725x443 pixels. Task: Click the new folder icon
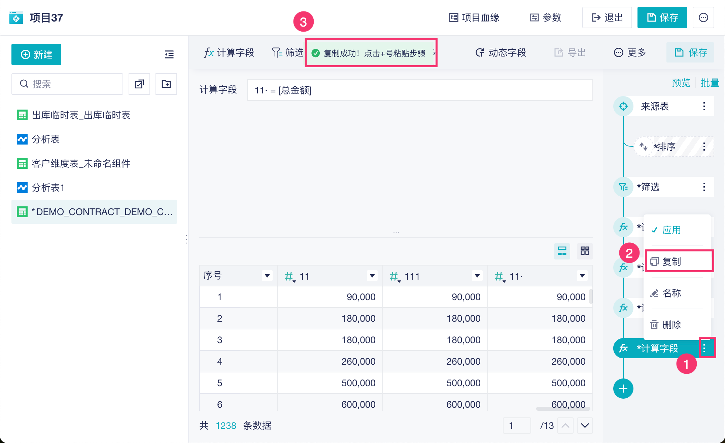tap(166, 84)
